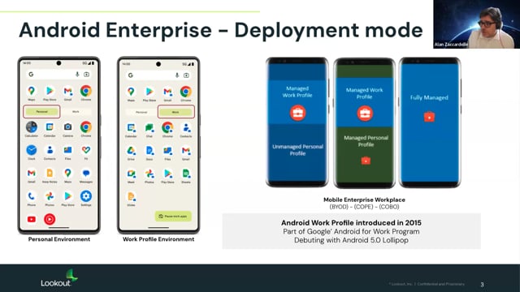Open the Chrome icon beside Camera on the Personal phone
The image size is (520, 292).
tap(86, 127)
